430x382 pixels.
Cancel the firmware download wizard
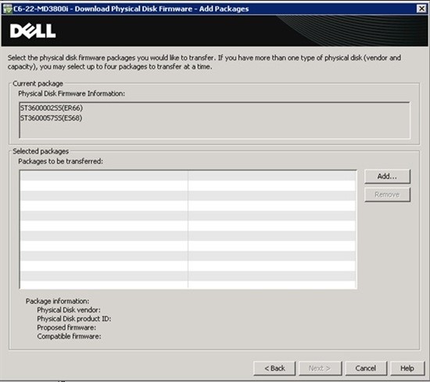coord(366,368)
